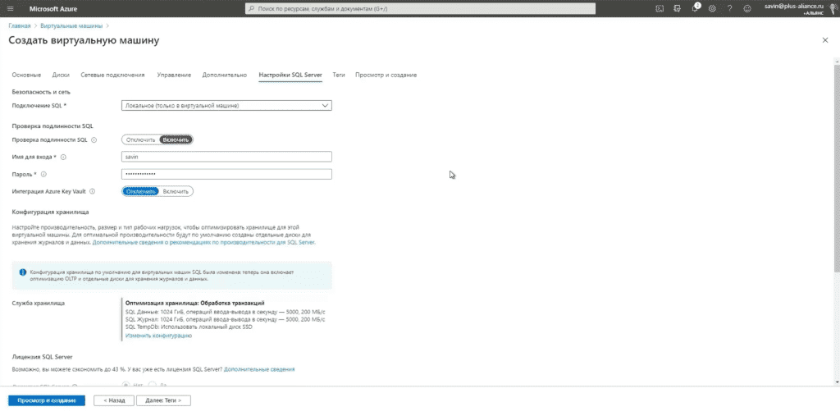The height and width of the screenshot is (416, 840).
Task: Set Azure Key Vault integration to Включить
Action: pyautogui.click(x=176, y=191)
